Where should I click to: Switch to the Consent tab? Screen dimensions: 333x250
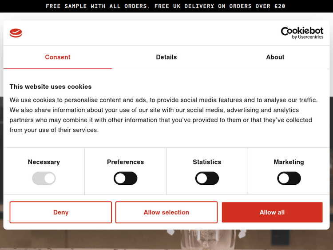click(58, 57)
